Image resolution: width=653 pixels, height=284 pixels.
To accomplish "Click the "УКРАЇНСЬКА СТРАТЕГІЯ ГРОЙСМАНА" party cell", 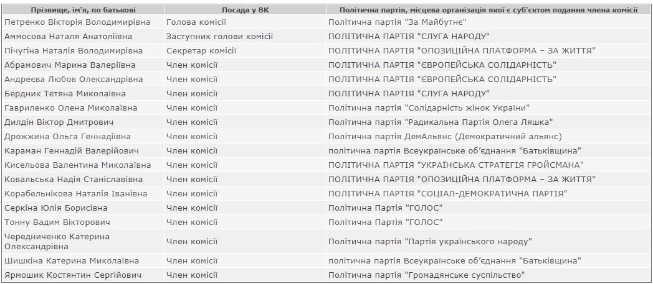I will click(456, 165).
